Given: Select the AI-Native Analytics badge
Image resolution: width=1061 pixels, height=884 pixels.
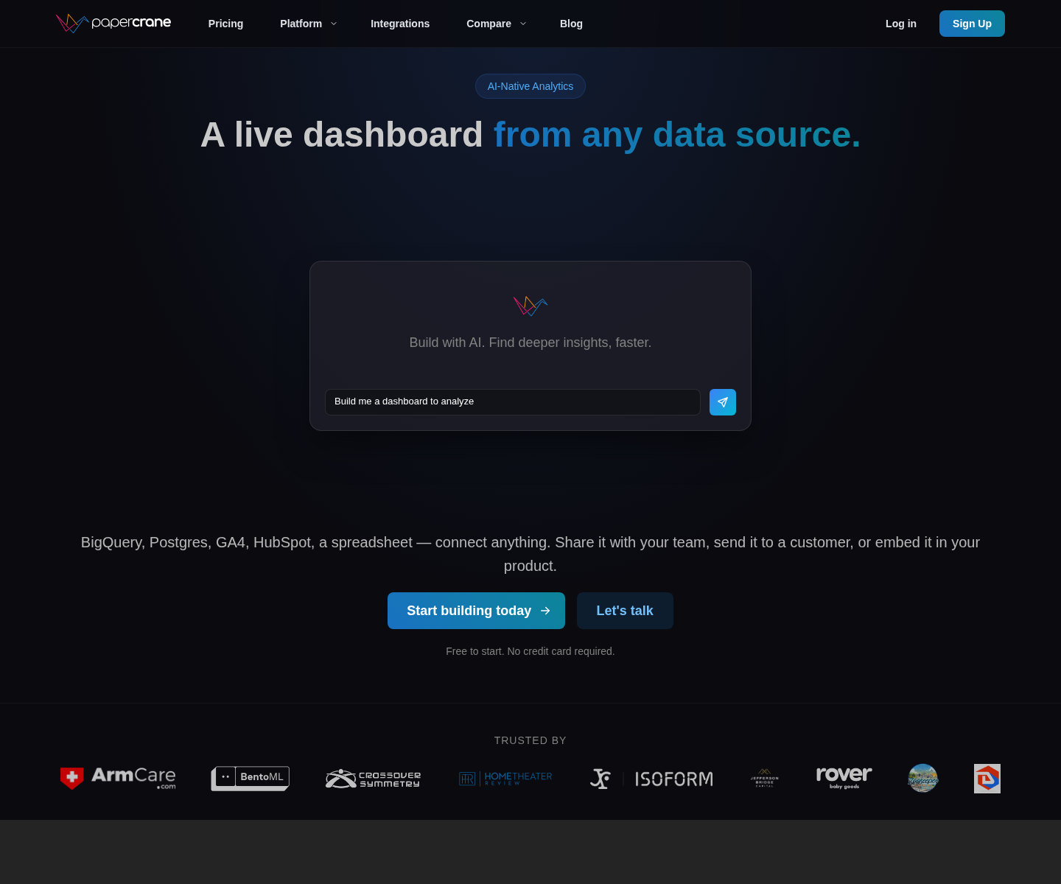Looking at the screenshot, I should point(530,86).
